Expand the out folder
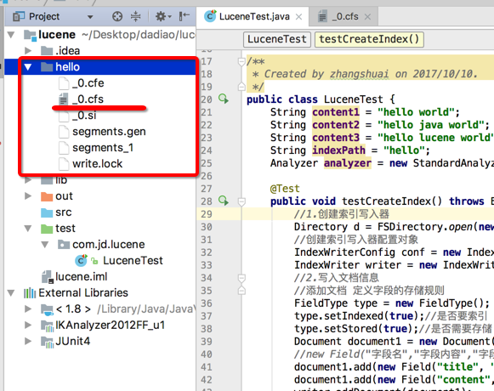Image resolution: width=494 pixels, height=391 pixels. coord(28,196)
